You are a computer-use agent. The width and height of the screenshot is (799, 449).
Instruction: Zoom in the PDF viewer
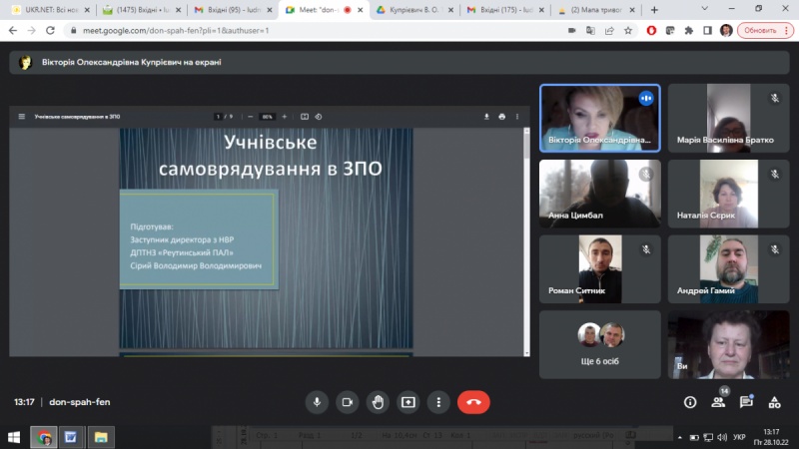[x=285, y=117]
